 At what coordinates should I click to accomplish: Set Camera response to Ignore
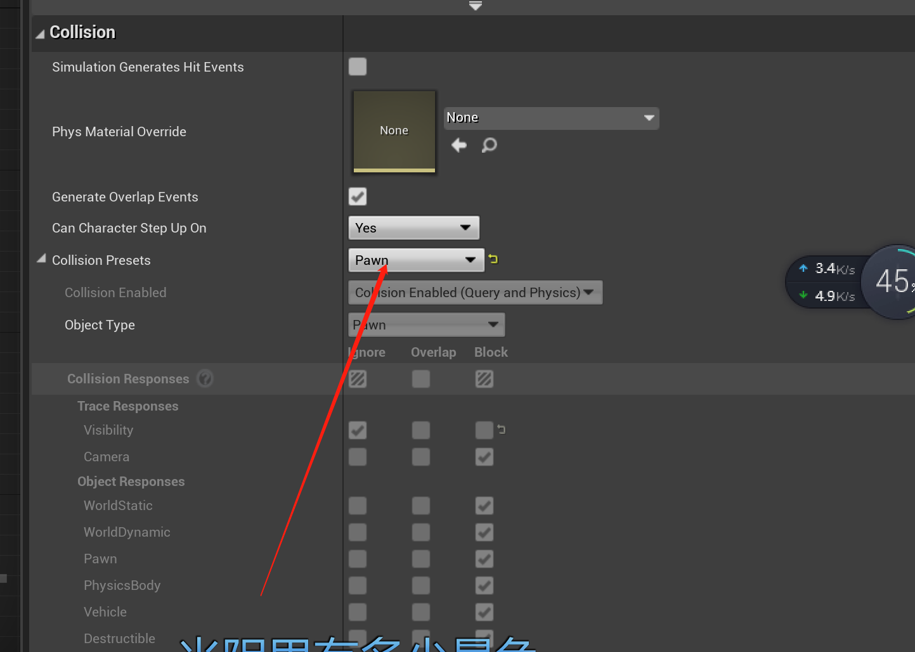[x=358, y=457]
